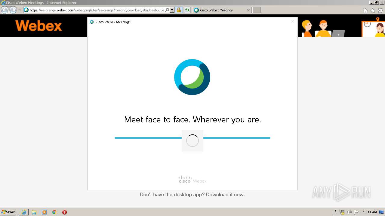
Task: Open a new blank tab
Action: coord(256,10)
